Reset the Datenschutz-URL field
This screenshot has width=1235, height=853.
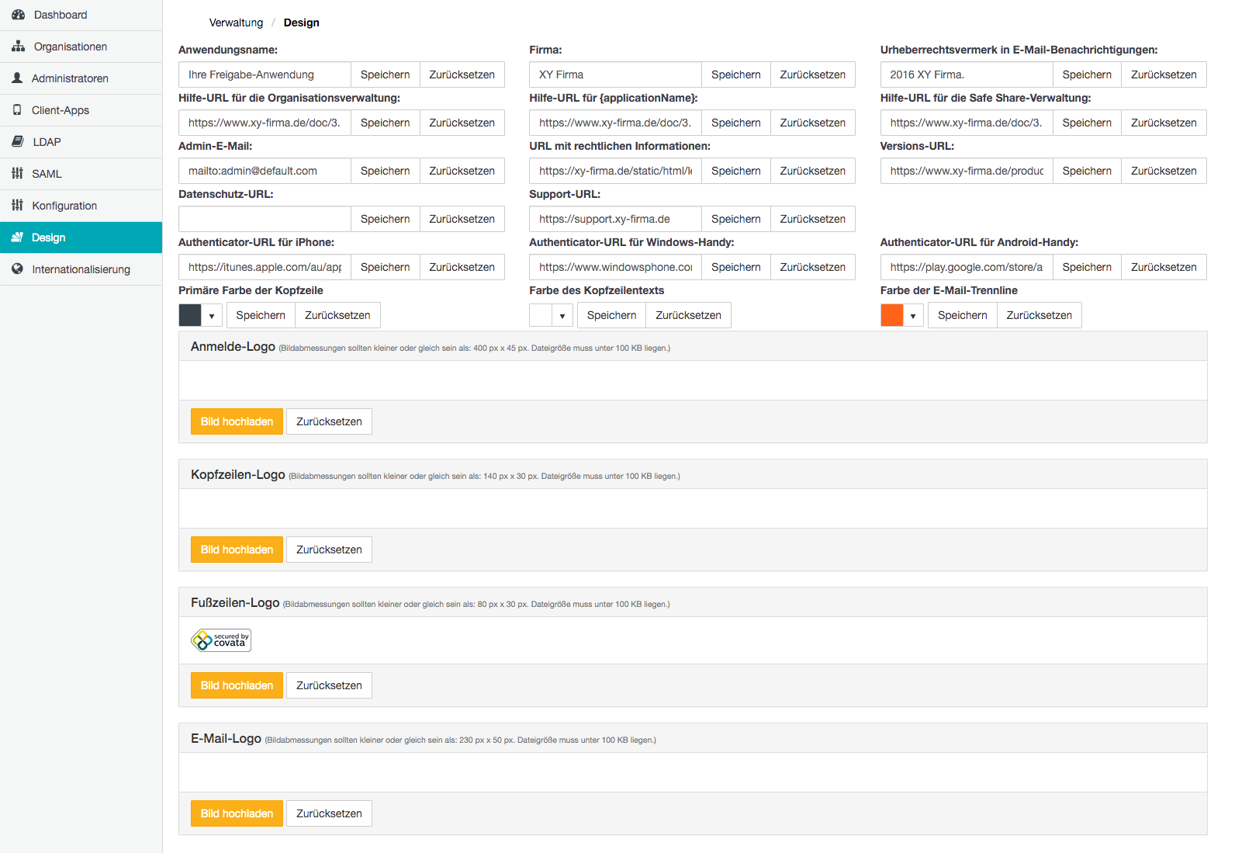462,219
